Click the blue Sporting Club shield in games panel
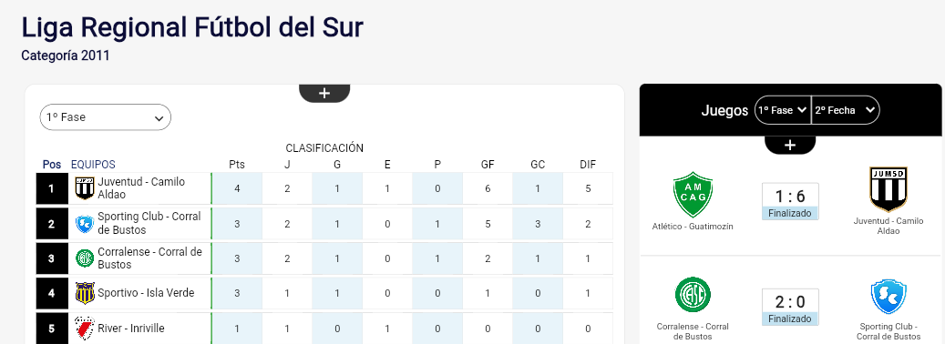The width and height of the screenshot is (945, 344). (x=889, y=296)
